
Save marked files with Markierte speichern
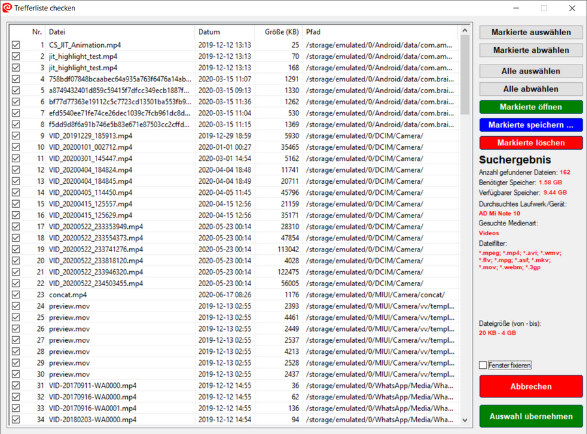coord(531,125)
